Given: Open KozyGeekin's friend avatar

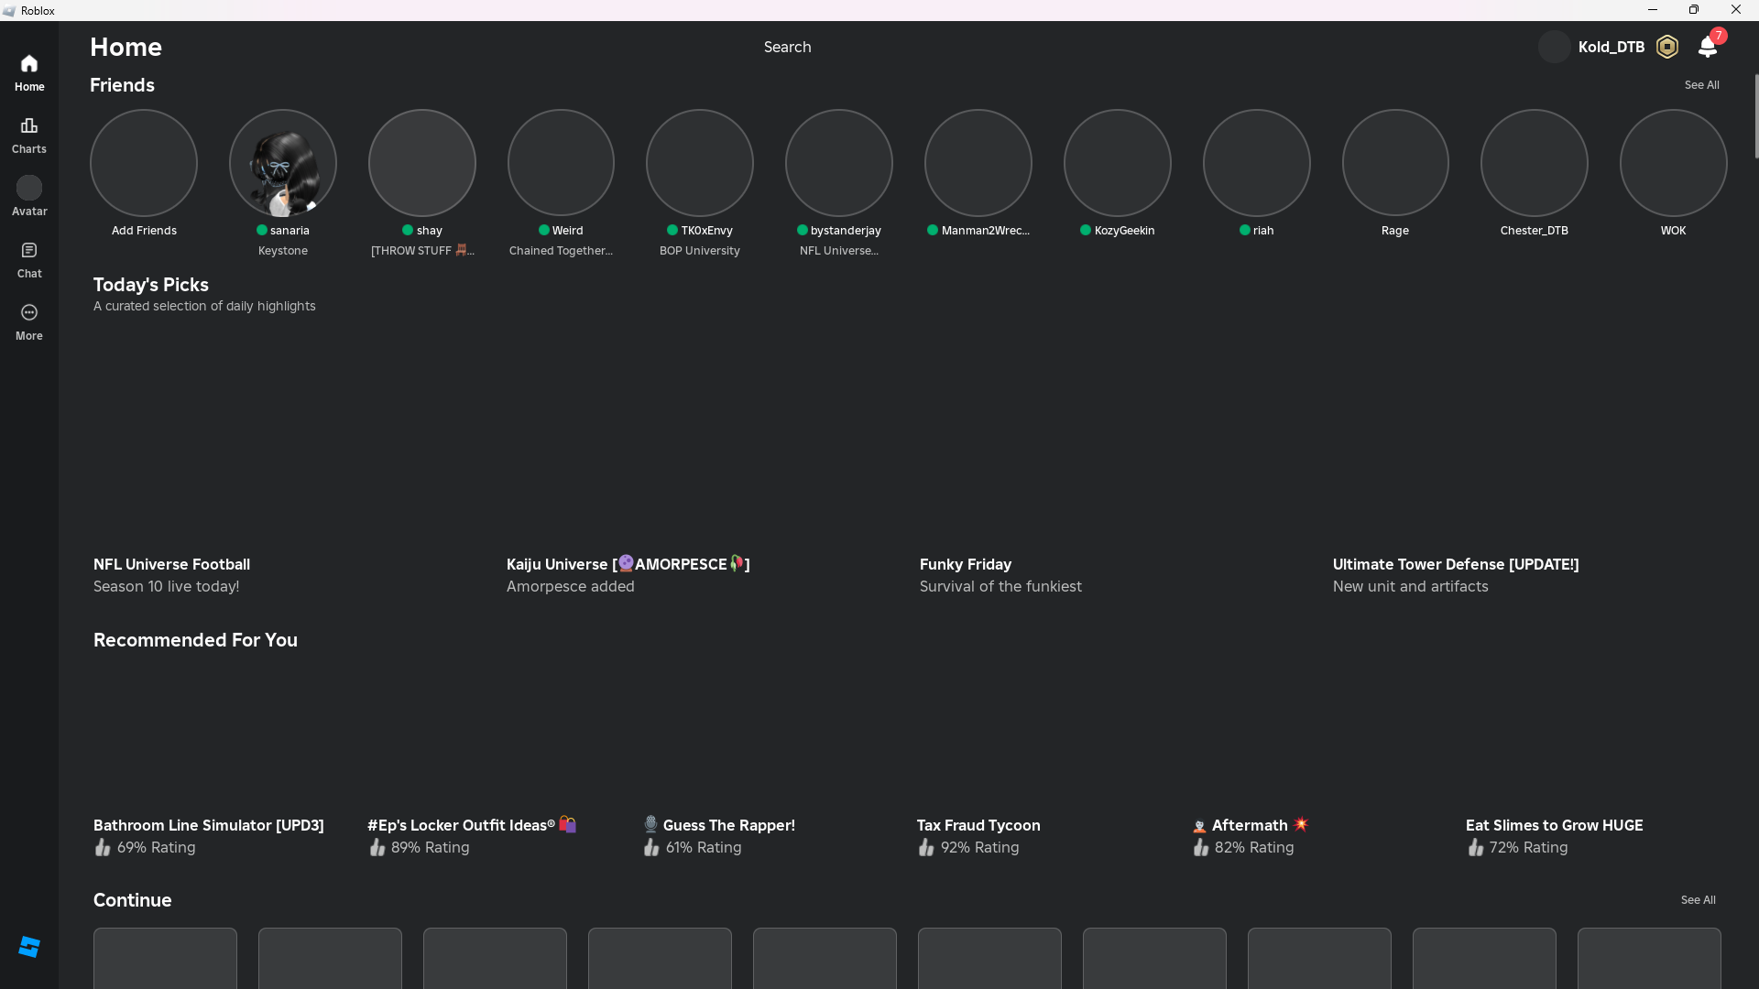Looking at the screenshot, I should 1118,163.
